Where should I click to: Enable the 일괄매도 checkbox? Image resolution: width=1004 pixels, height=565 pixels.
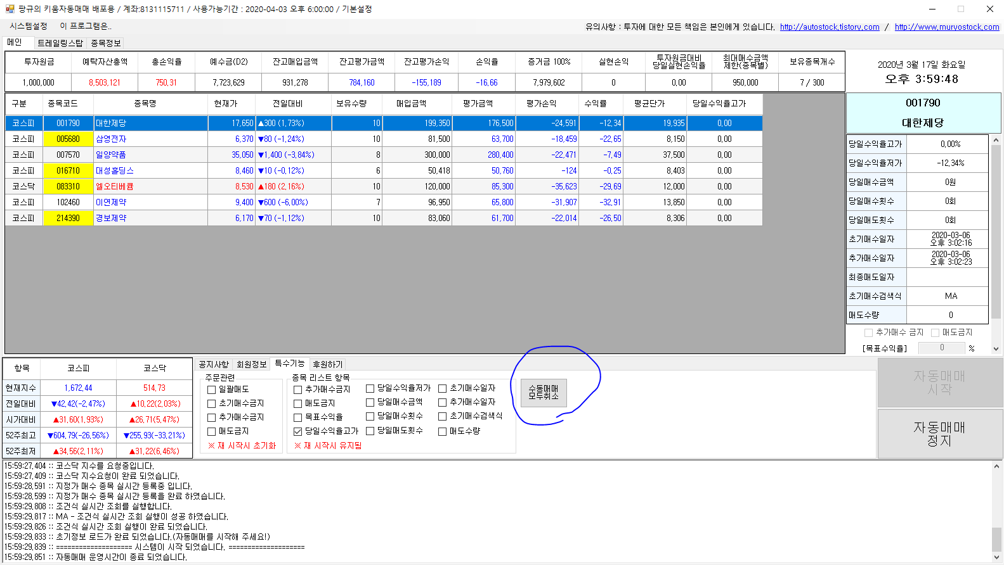point(212,390)
